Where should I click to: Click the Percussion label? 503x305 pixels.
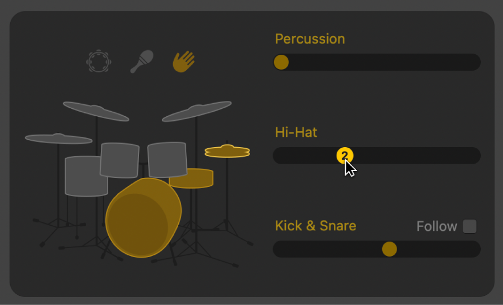[310, 39]
